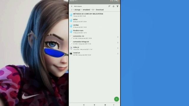
Task: Open more options for comandos .txt
Action: (118, 37)
